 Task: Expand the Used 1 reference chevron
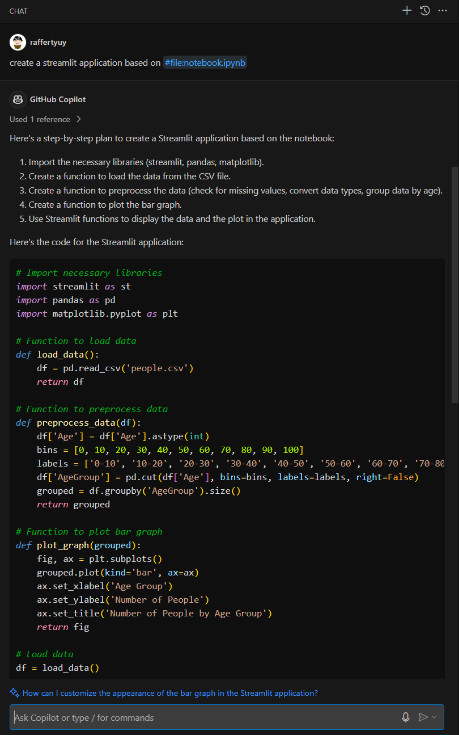coord(79,119)
